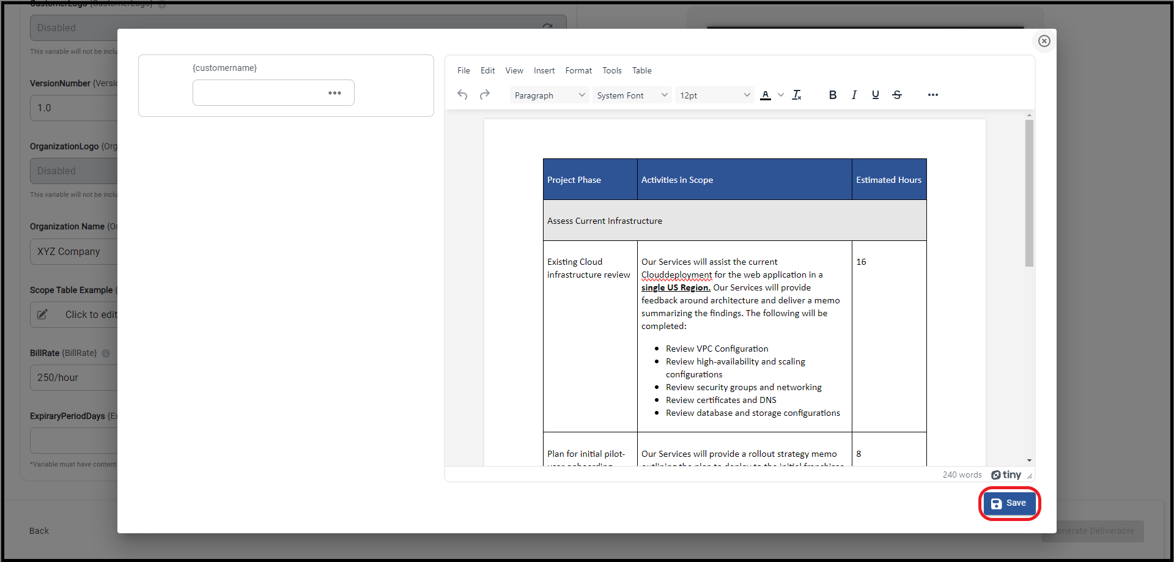Toggle bold formatting
Image resolution: width=1174 pixels, height=562 pixels.
833,95
